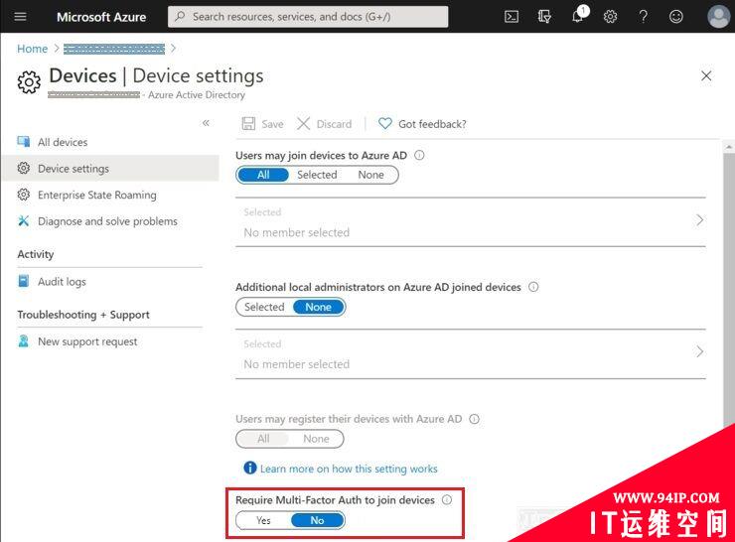Open Device settings in the sidebar
735x542 pixels.
pos(110,168)
